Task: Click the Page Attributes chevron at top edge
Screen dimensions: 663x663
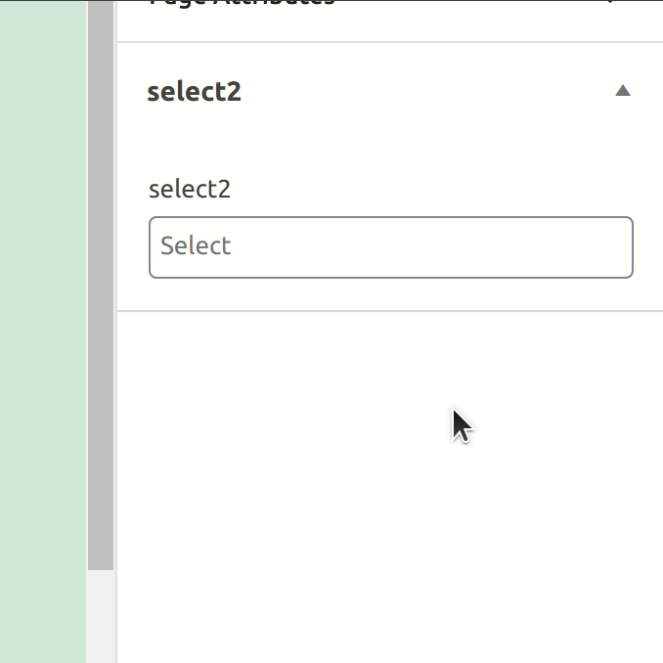Action: (610, 2)
